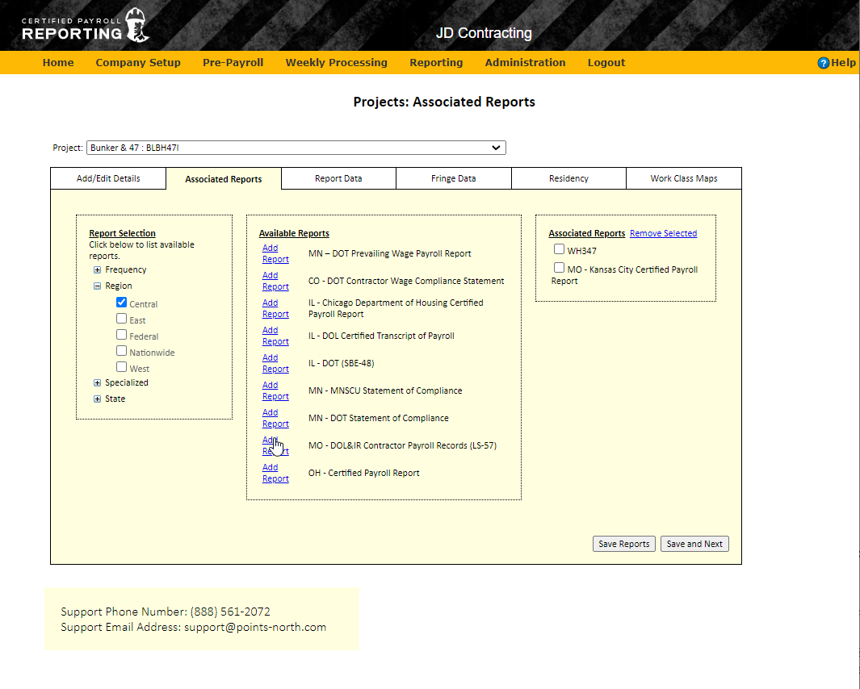Tick the Federal region checkbox
860x689 pixels.
122,334
